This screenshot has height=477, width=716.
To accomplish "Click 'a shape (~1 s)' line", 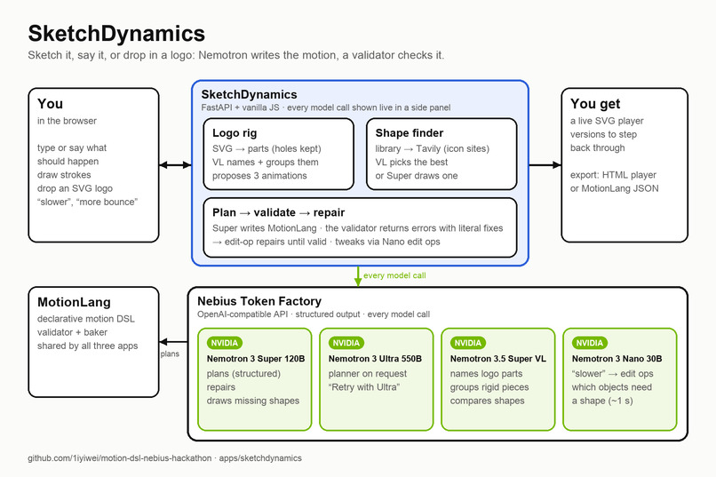I will pyautogui.click(x=601, y=401).
